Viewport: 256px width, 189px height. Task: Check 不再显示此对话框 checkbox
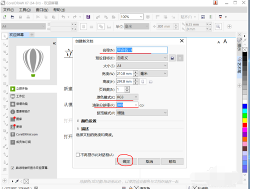[78, 155]
